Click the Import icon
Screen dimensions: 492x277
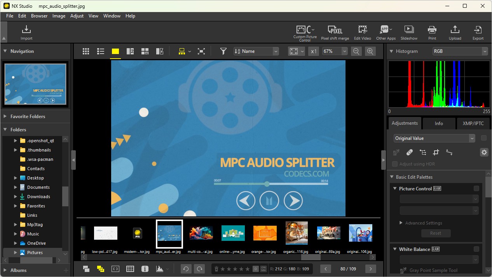click(x=26, y=32)
